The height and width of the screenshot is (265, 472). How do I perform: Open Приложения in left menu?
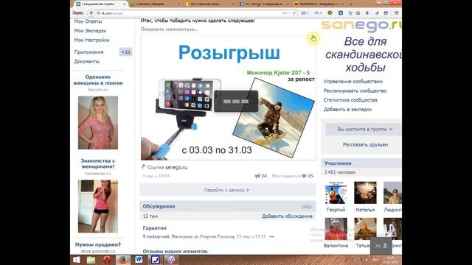[x=88, y=52]
